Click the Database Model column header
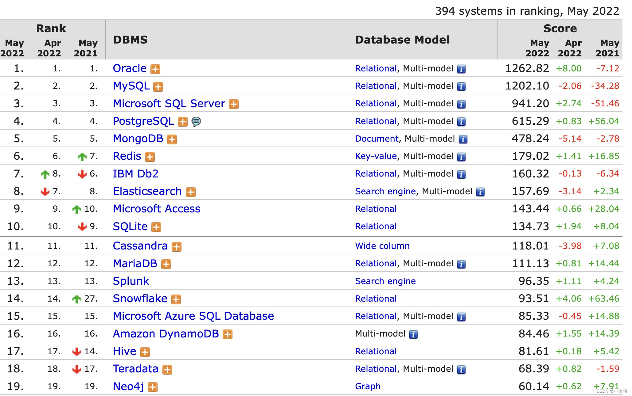Screen dimensions: 632x396 [402, 40]
